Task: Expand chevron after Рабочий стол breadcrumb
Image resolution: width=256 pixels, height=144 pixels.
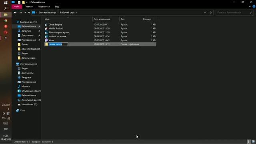Action: [x=76, y=12]
